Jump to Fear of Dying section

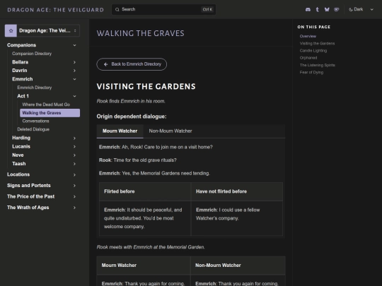point(311,72)
